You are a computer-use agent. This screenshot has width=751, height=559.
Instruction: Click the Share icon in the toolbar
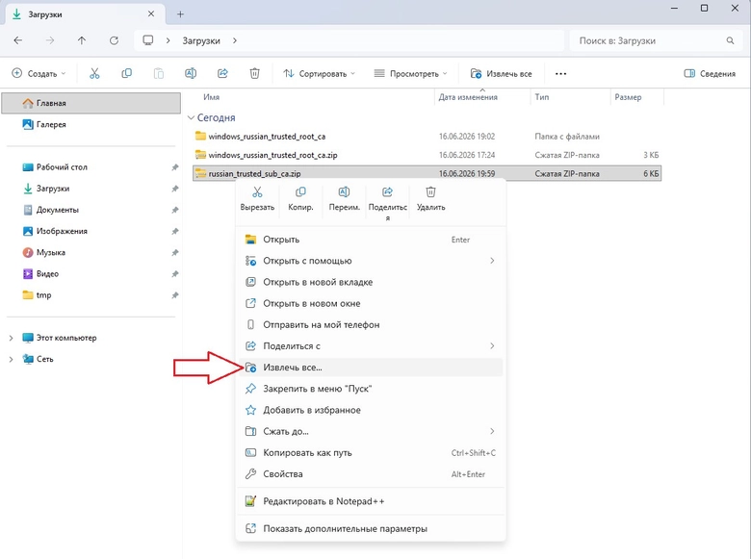pos(222,73)
